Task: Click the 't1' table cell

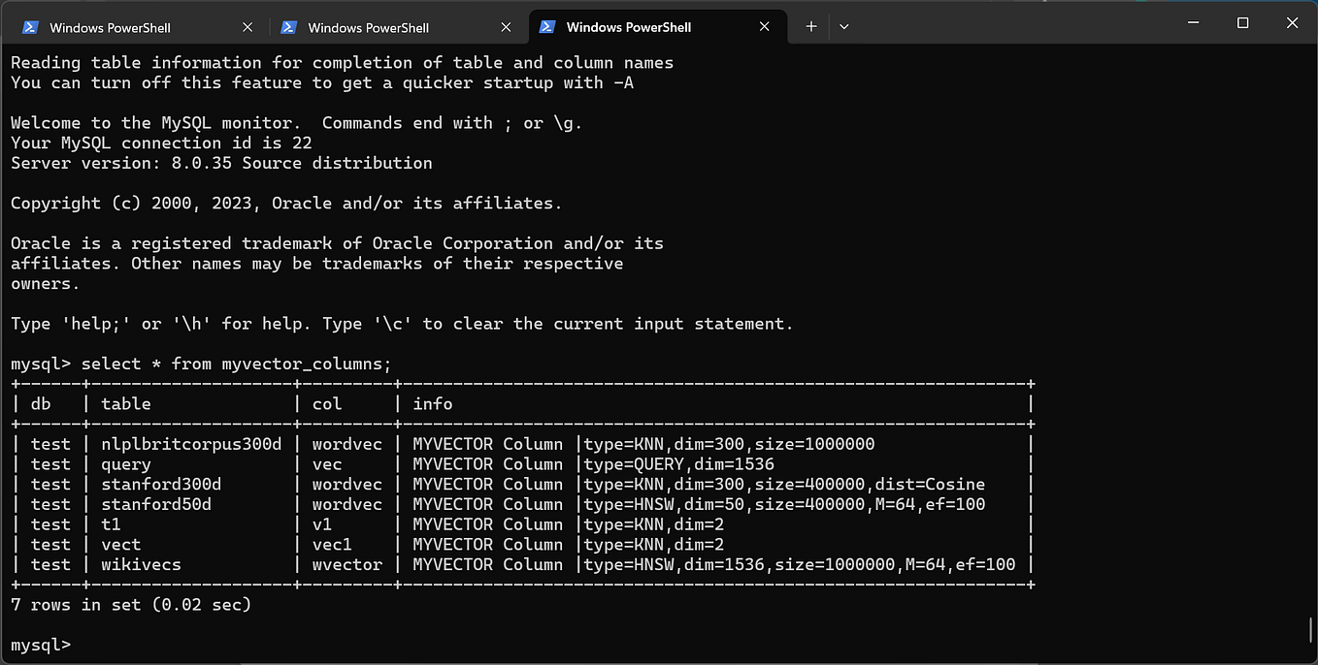Action: tap(111, 524)
